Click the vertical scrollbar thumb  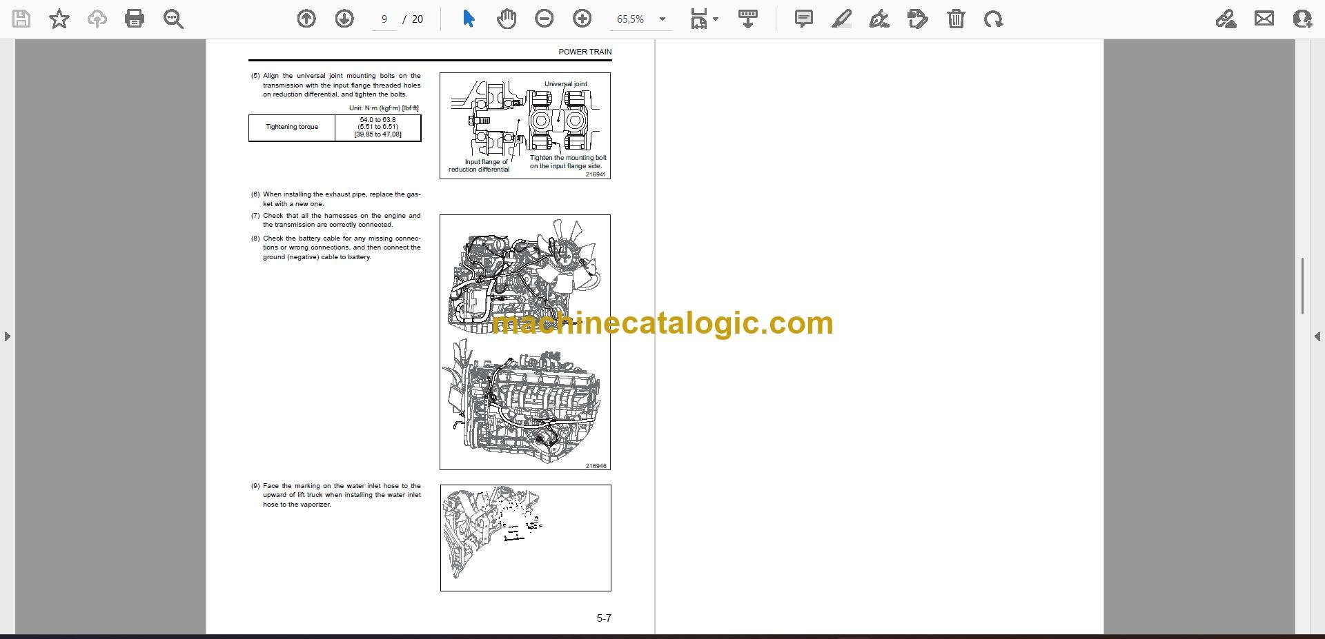point(1302,286)
